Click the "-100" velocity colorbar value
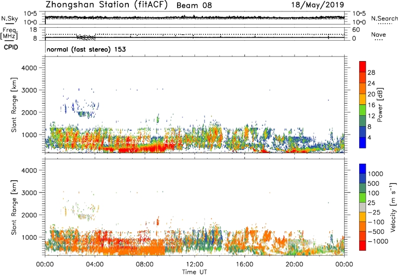The image size is (398, 275). (376, 222)
